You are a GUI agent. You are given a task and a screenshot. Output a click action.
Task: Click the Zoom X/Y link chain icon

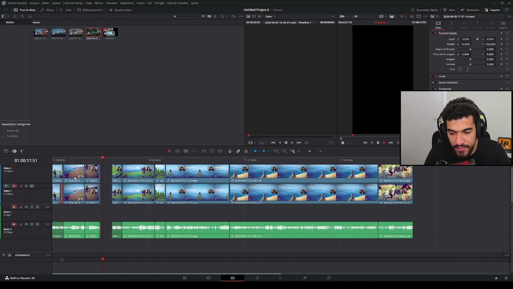tap(477, 39)
